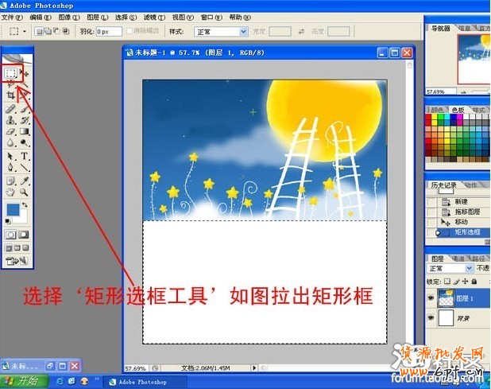The image size is (491, 389).
Task: Switch to Standard editing mode
Action: point(10,235)
